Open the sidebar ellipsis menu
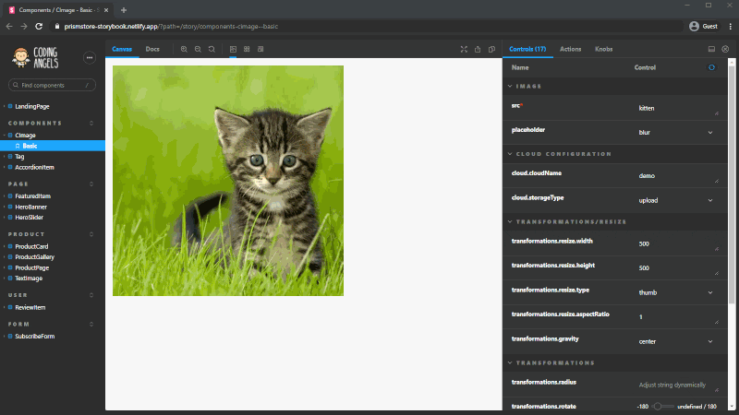Image resolution: width=739 pixels, height=415 pixels. coord(90,57)
